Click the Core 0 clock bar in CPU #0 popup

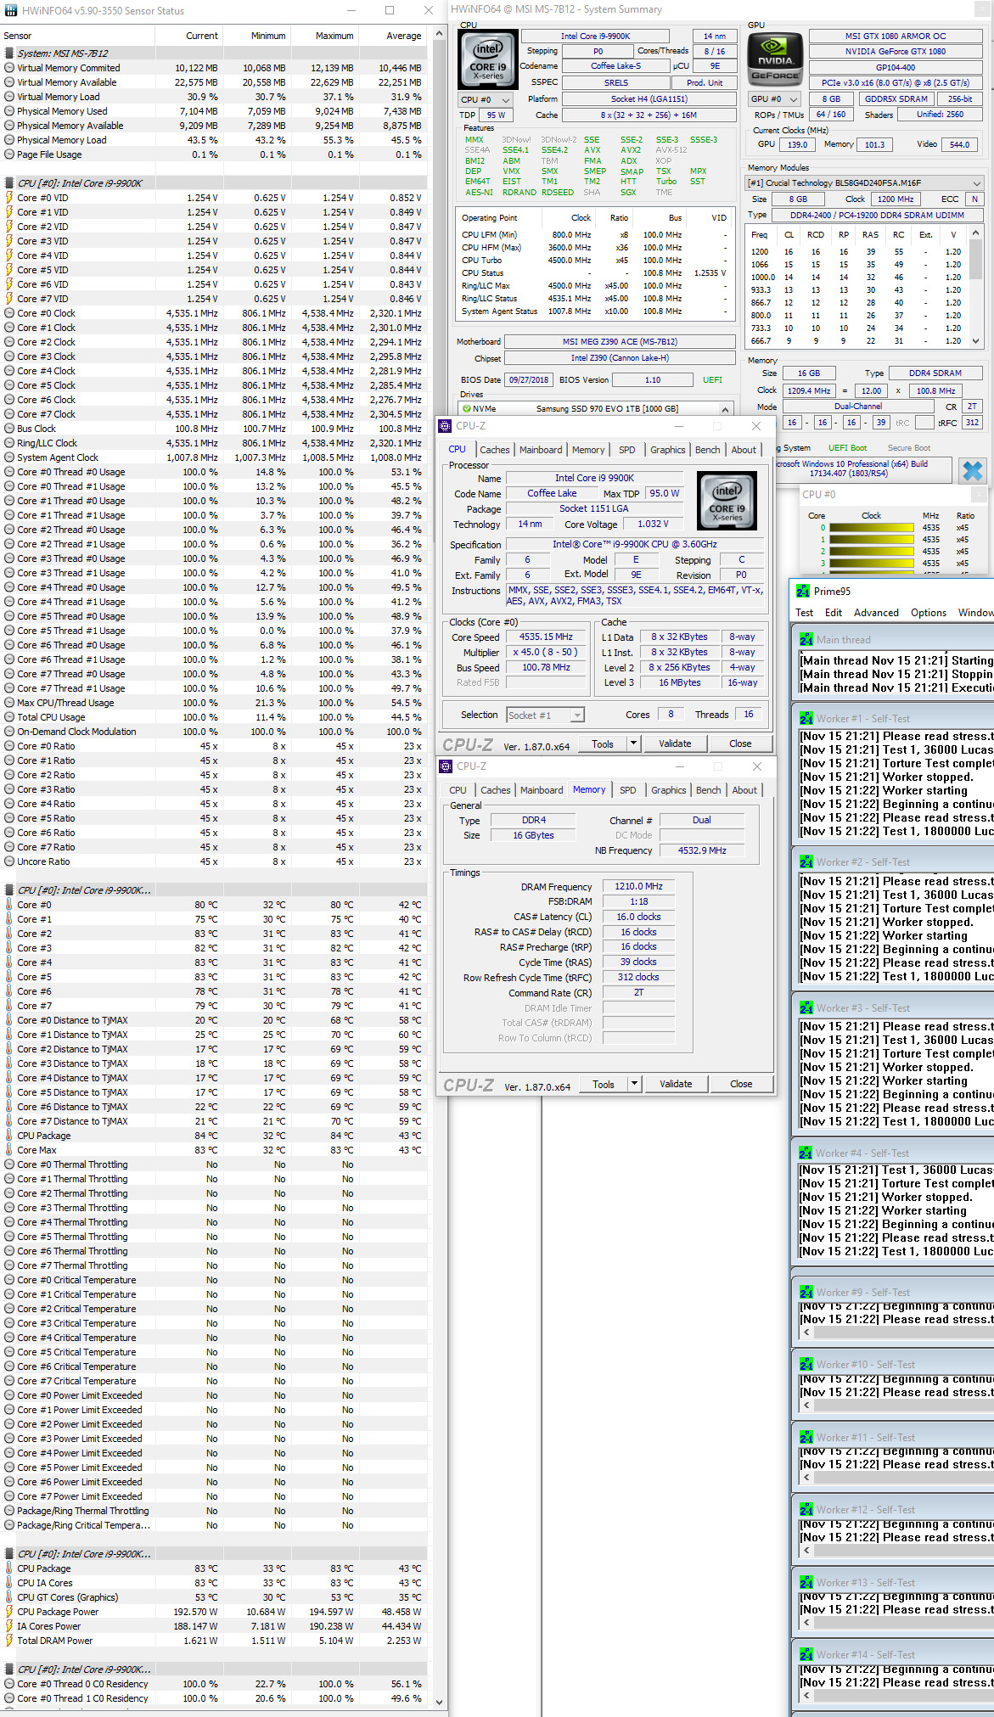pyautogui.click(x=872, y=528)
